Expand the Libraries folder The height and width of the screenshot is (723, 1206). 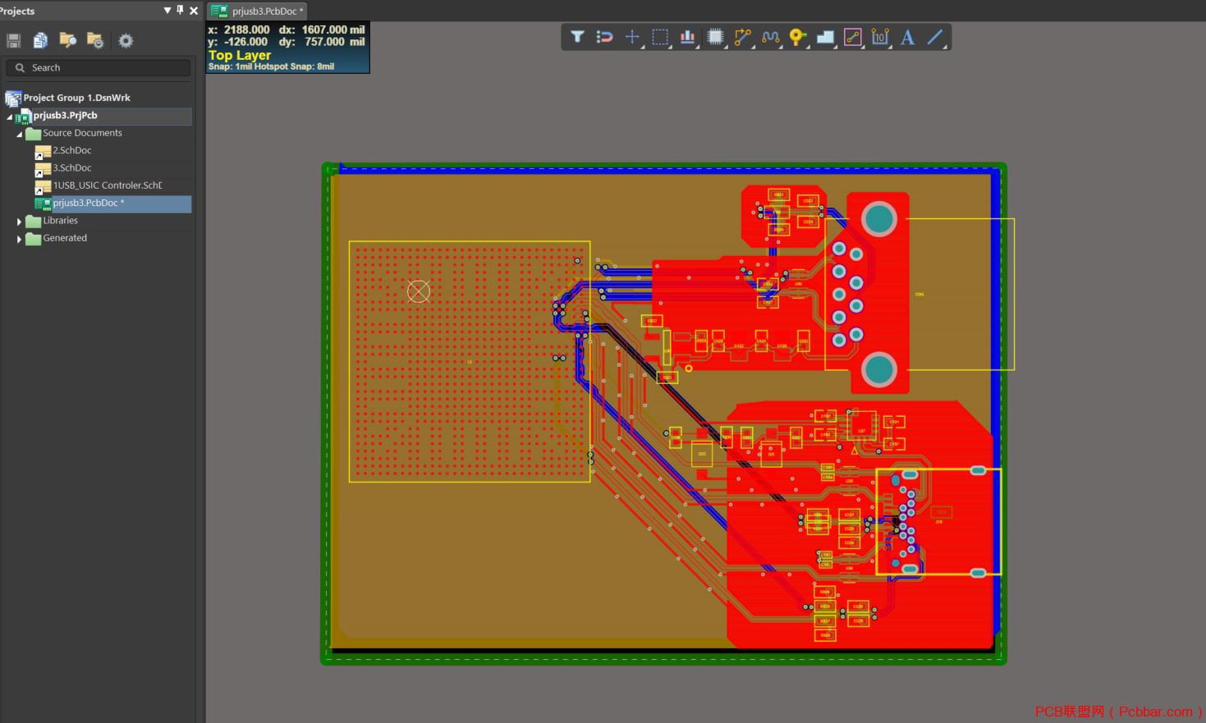point(19,222)
